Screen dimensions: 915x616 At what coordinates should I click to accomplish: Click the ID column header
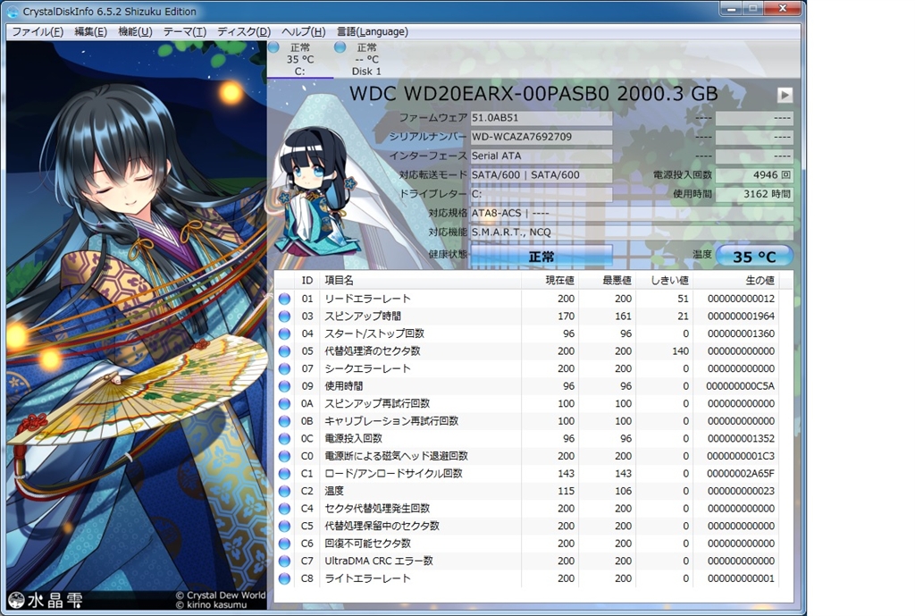[307, 280]
